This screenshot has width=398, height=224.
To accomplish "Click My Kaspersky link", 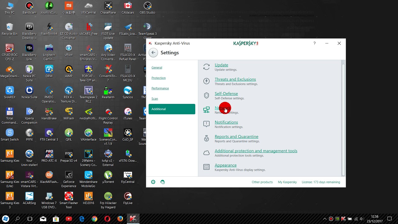I will click(x=287, y=182).
